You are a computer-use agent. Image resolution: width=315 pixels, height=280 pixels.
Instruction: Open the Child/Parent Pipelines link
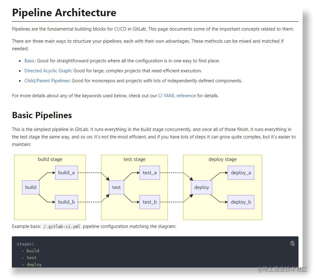pyautogui.click(x=47, y=81)
